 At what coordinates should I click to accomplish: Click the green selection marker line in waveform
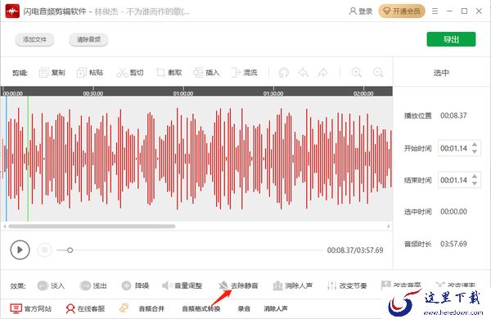click(x=28, y=159)
